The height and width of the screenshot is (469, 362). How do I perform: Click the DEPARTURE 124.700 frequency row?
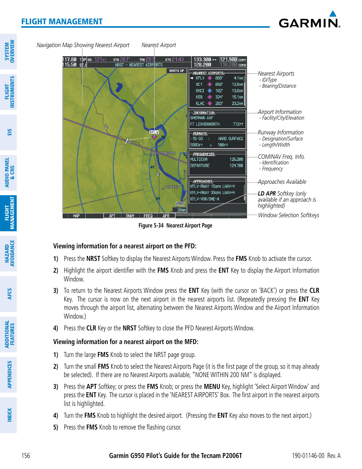pos(217,166)
